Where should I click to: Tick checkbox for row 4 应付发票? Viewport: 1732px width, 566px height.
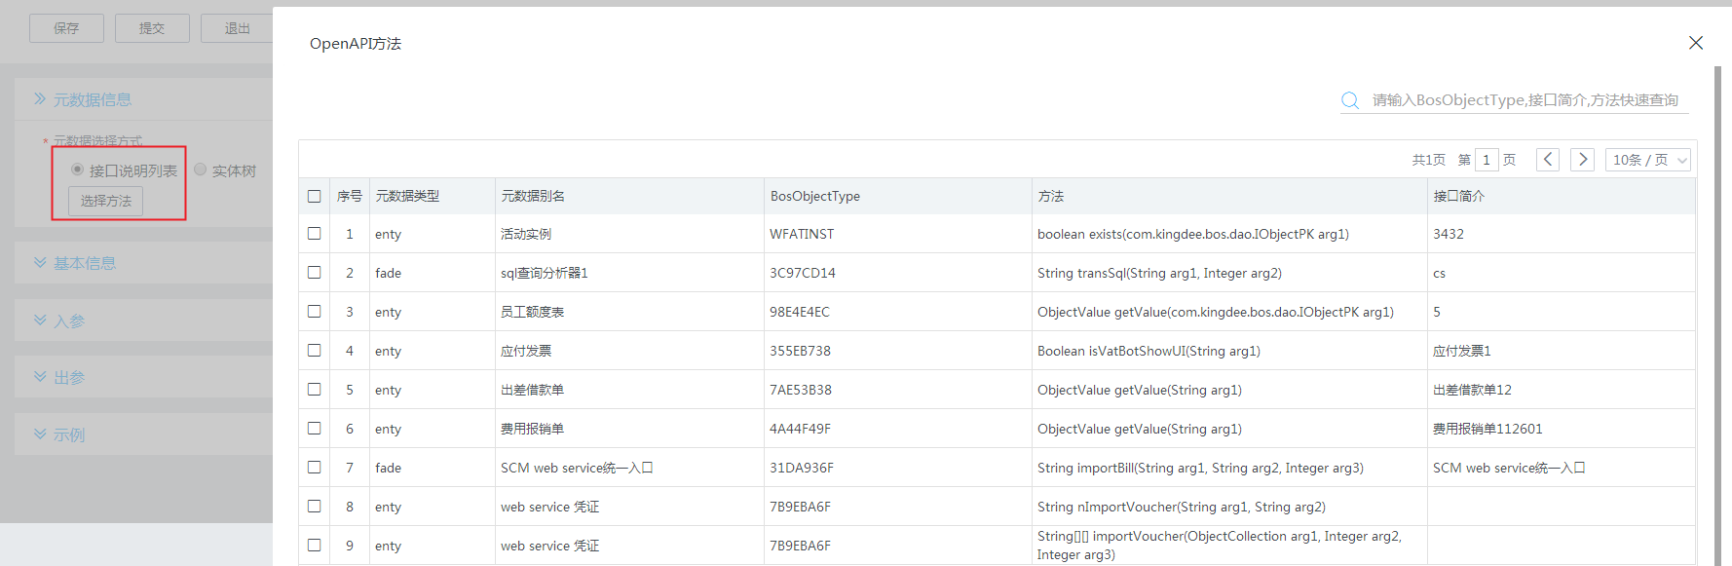314,351
